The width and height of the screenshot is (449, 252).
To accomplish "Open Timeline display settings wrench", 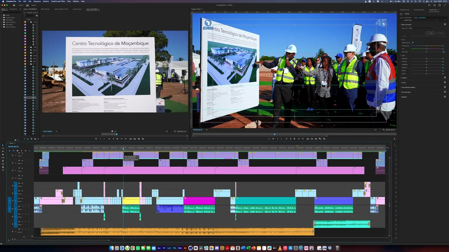I will tap(26, 151).
